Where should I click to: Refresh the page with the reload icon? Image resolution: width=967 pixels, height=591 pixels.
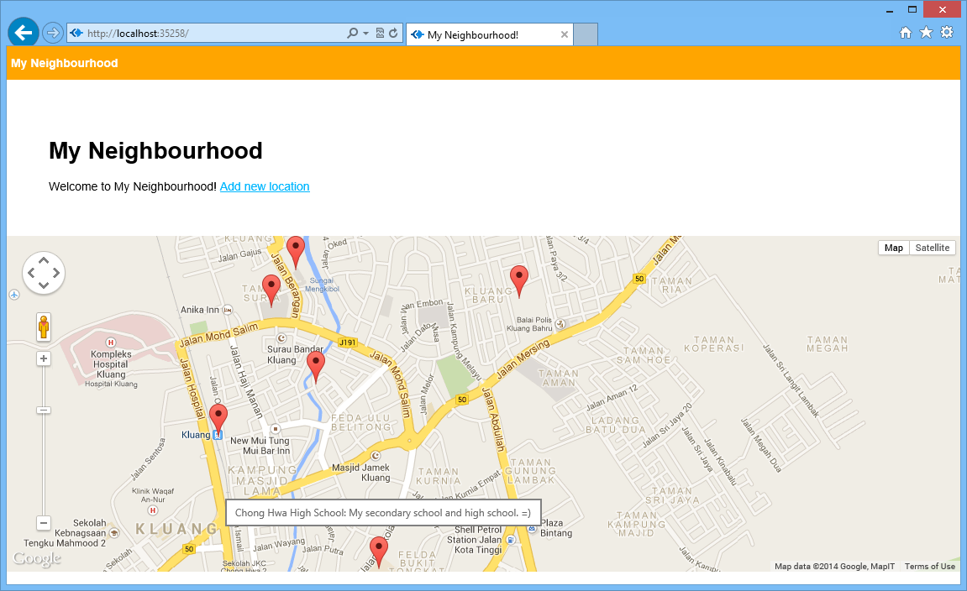point(393,34)
